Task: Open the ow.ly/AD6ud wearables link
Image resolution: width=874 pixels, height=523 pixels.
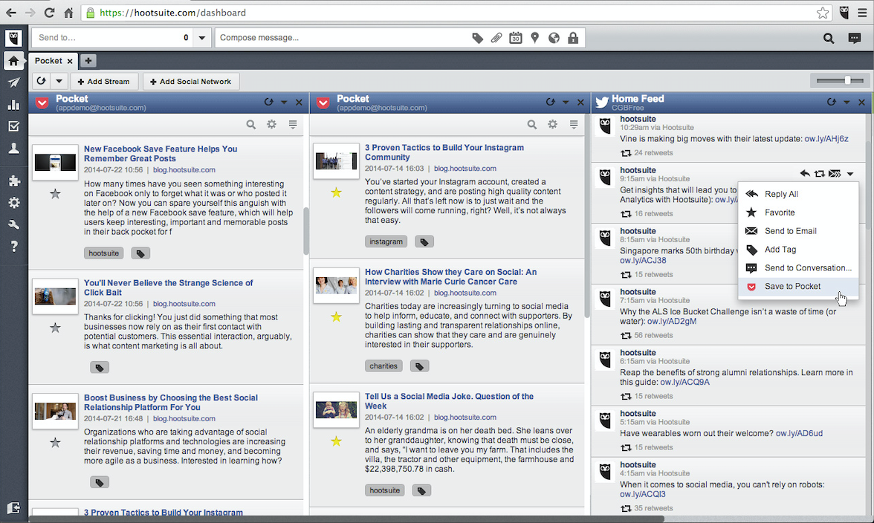Action: (799, 433)
